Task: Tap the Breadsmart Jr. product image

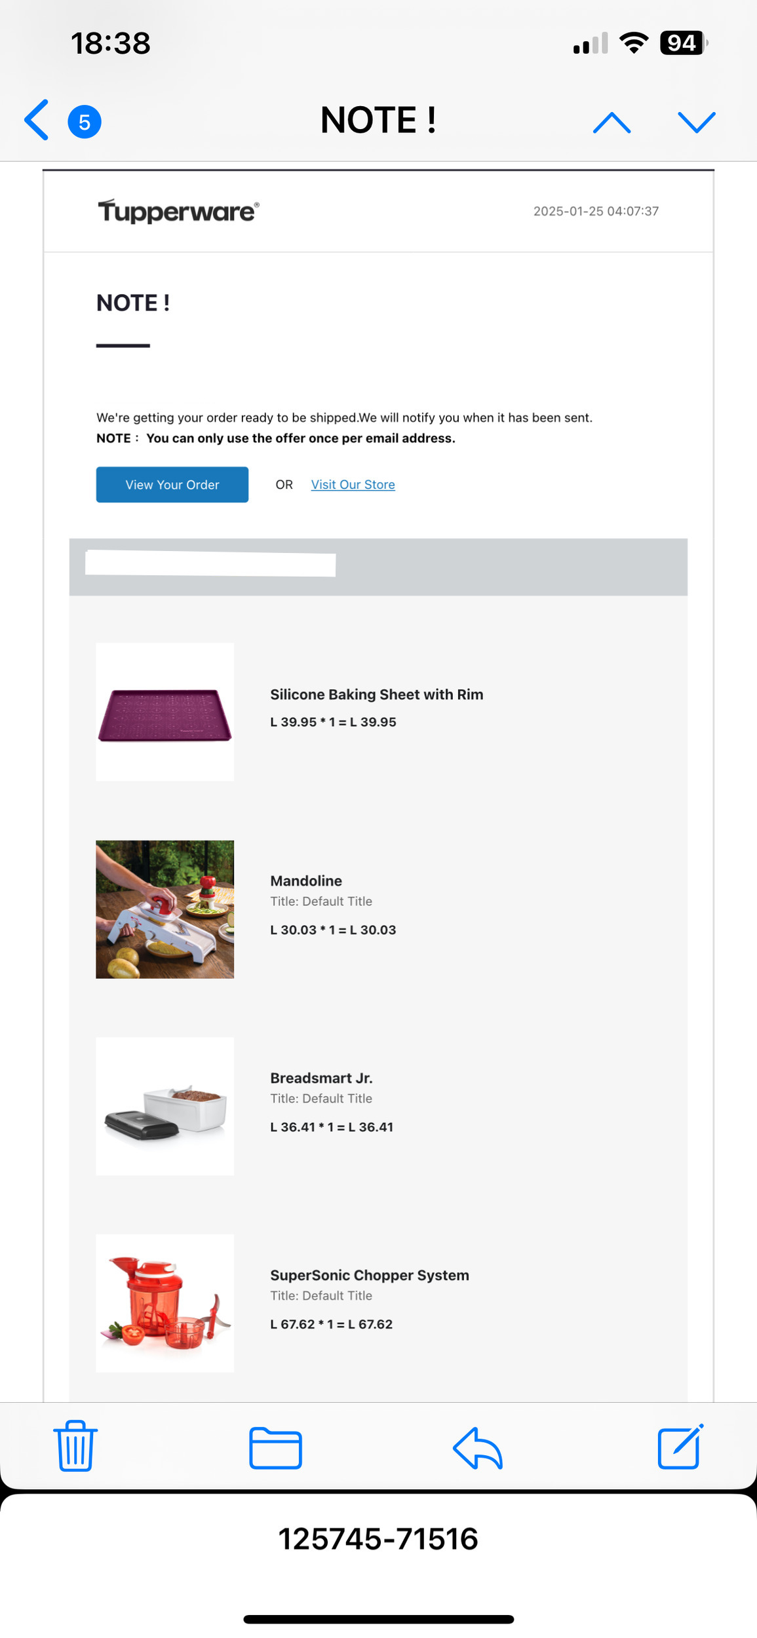Action: click(x=165, y=1107)
